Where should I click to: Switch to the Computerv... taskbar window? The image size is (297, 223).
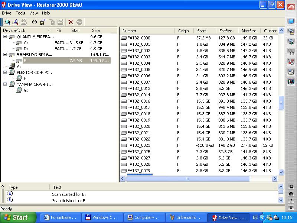144,217
